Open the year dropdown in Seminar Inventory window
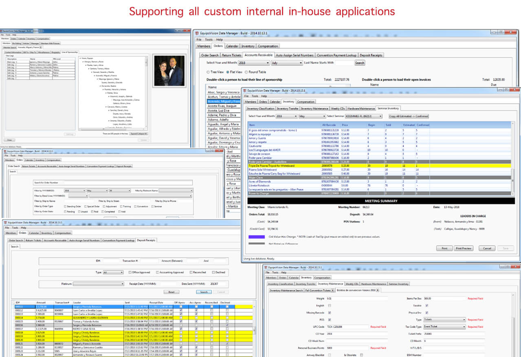Screen dimensions: 521x357 286,116
